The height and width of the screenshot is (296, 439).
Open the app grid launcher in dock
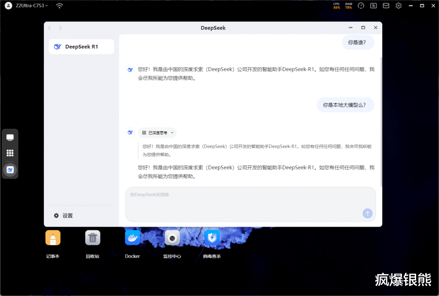[10, 153]
